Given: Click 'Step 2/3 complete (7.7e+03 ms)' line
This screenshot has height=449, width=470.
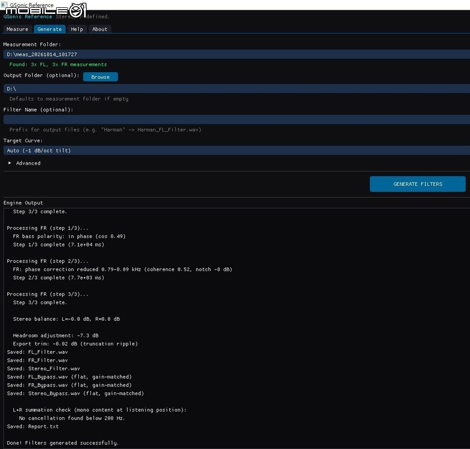Looking at the screenshot, I should [58, 278].
